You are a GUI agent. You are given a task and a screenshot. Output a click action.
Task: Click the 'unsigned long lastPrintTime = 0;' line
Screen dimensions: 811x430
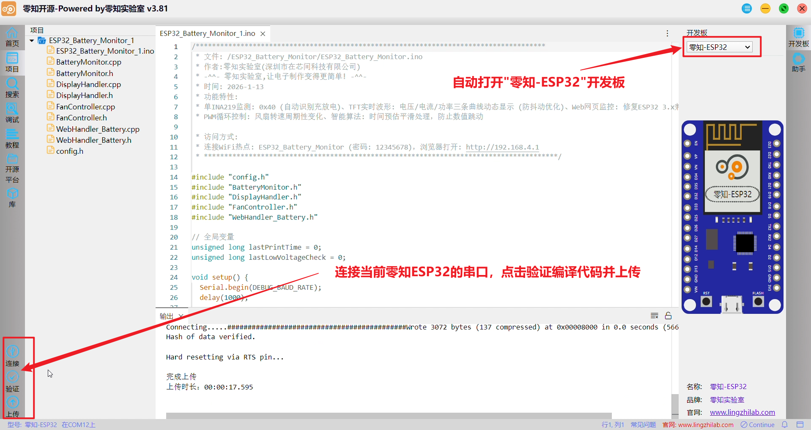[256, 247]
